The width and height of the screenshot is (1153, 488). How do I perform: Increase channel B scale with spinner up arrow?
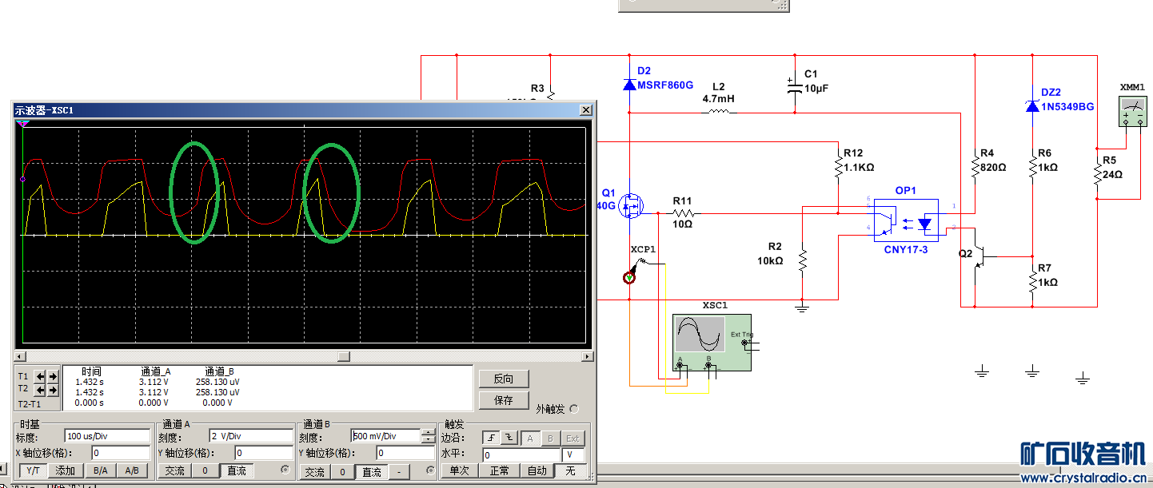pos(429,433)
